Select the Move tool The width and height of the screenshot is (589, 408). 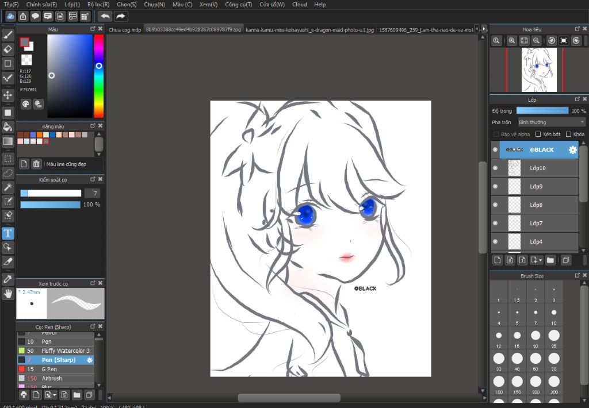[x=8, y=95]
